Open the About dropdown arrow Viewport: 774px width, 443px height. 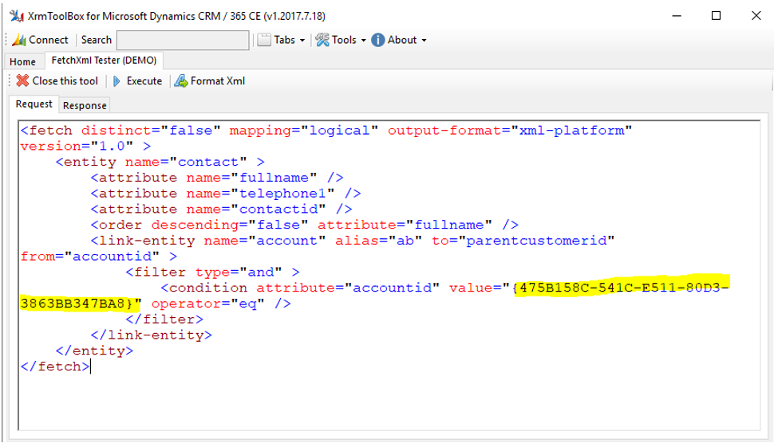[424, 41]
